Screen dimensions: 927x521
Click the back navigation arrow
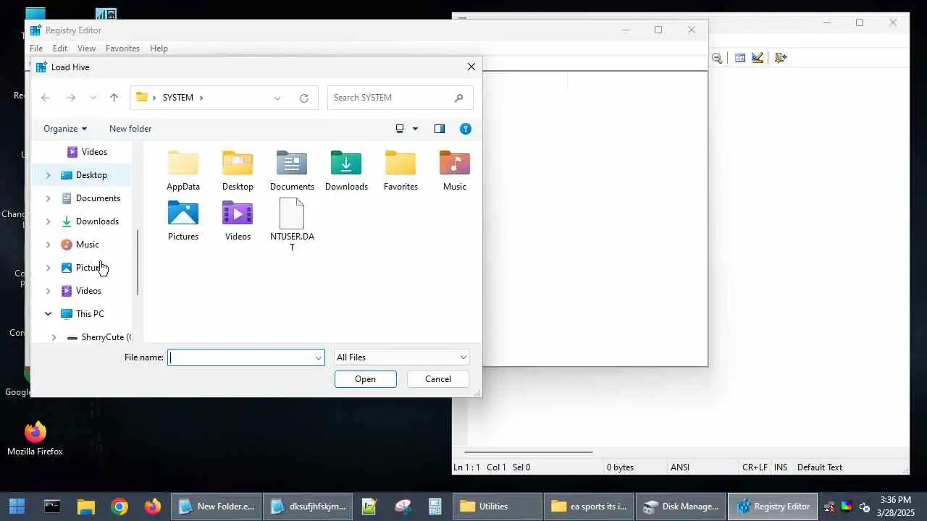click(x=46, y=98)
